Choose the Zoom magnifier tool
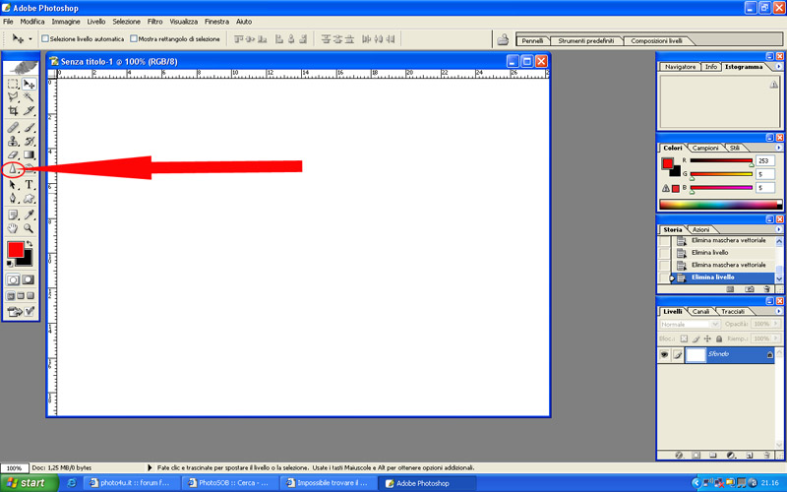The height and width of the screenshot is (492, 787). click(30, 227)
